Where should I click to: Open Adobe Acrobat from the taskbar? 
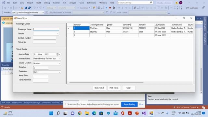point(130,113)
